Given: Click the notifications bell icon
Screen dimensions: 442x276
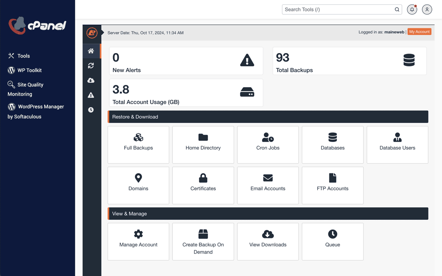Looking at the screenshot, I should (x=412, y=9).
